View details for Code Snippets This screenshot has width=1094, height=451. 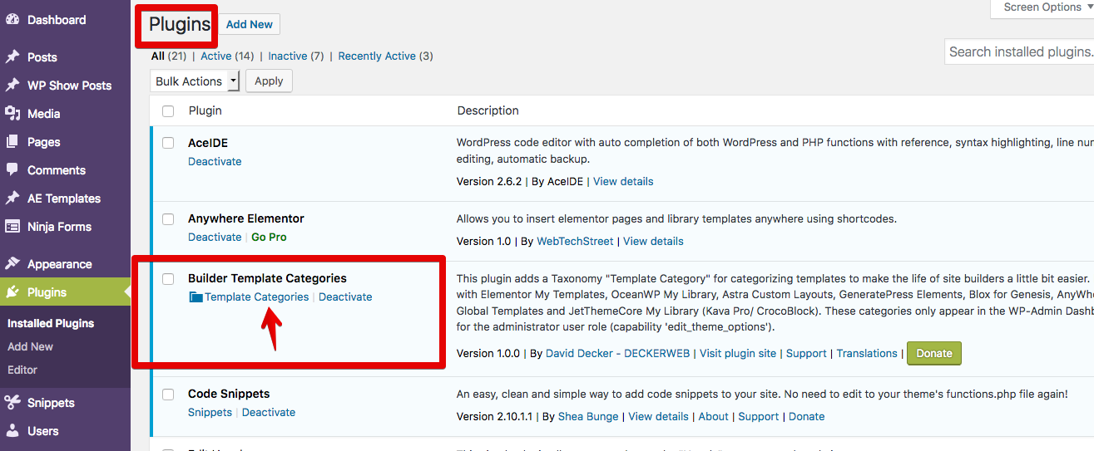tap(658, 416)
